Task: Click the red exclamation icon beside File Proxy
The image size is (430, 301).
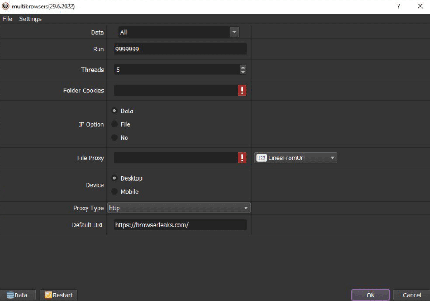Action: coord(242,158)
